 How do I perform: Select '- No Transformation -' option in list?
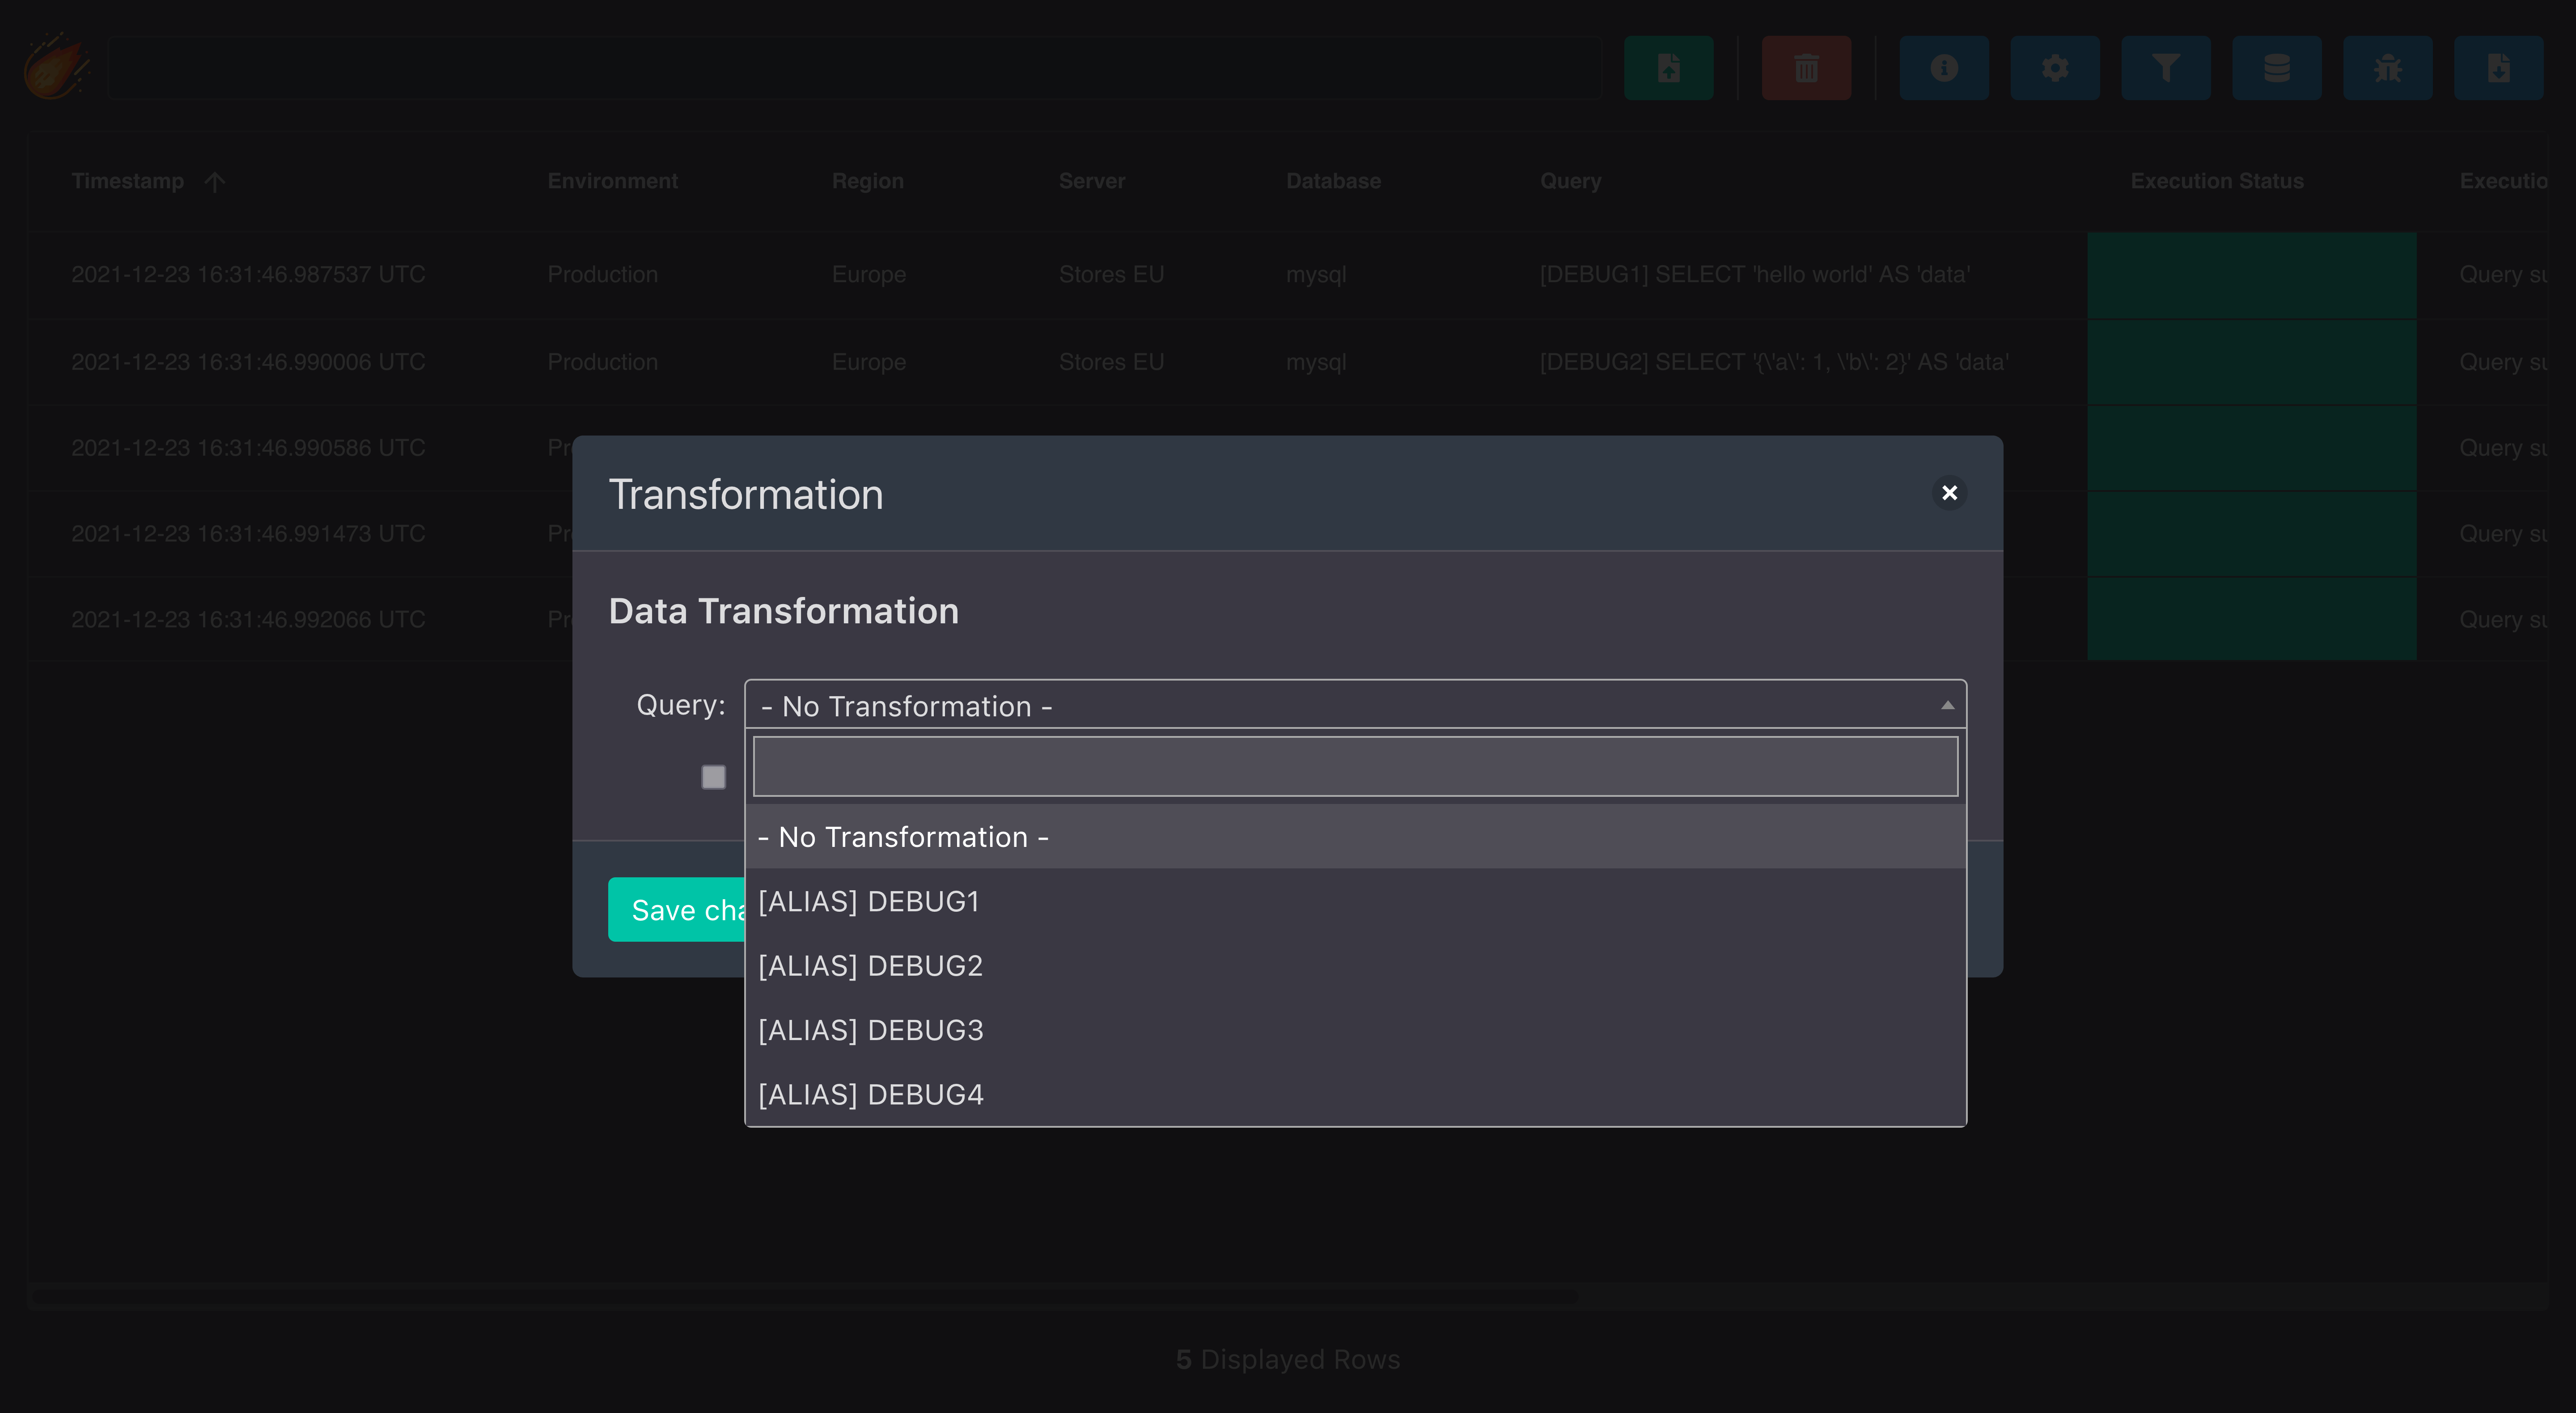(x=1355, y=837)
